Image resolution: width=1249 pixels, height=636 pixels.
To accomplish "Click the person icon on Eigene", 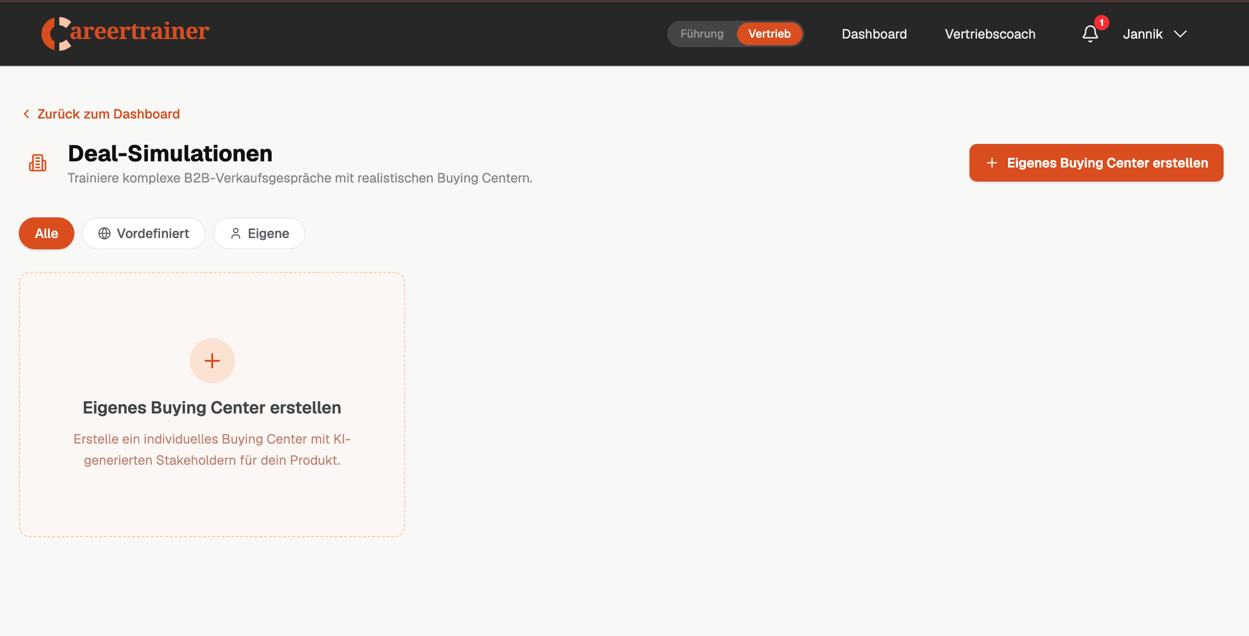I will (x=236, y=233).
